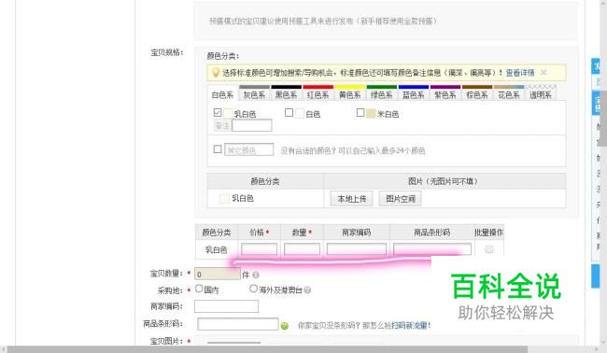Click the 乳白色 swatch beside its checkbox
The height and width of the screenshot is (353, 607).
(228, 114)
